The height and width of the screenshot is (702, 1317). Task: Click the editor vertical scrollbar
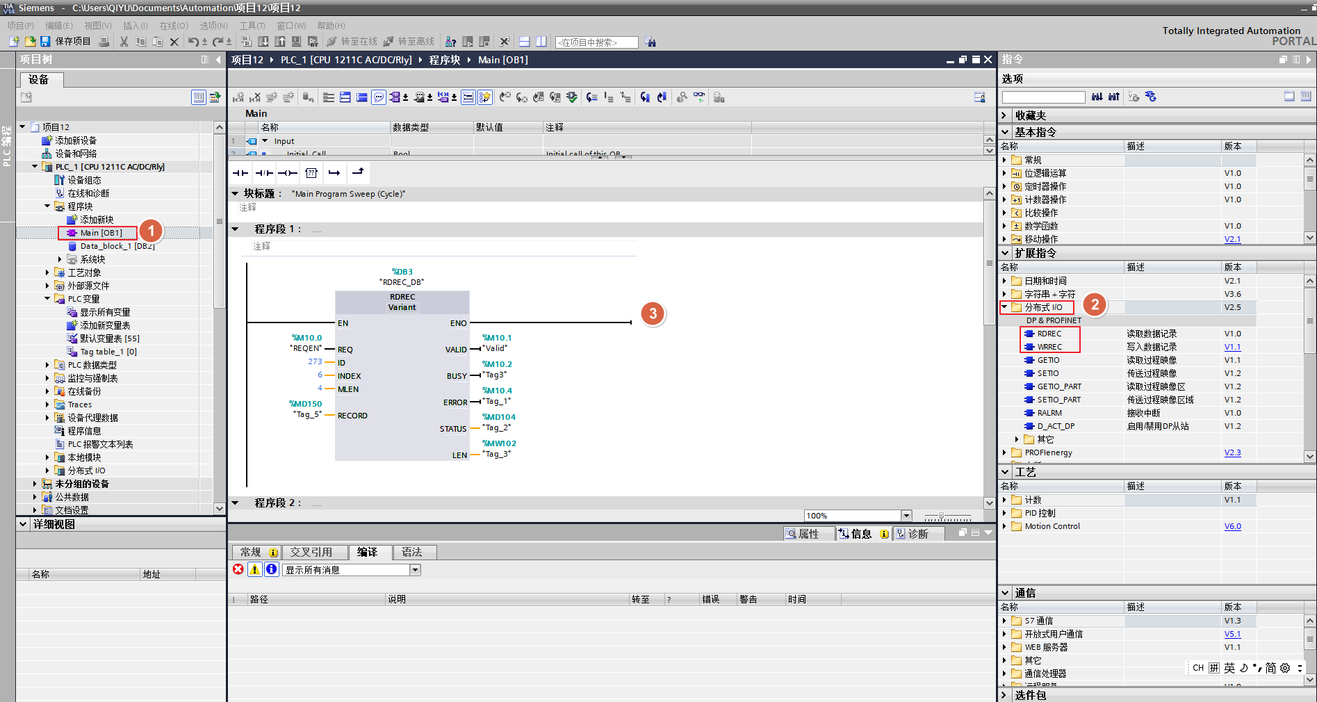pos(989,348)
